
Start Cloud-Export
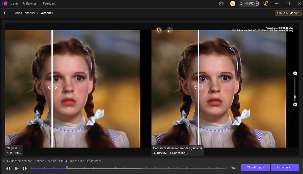pyautogui.click(x=256, y=167)
